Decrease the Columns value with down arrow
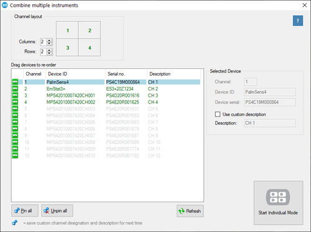 click(x=49, y=43)
